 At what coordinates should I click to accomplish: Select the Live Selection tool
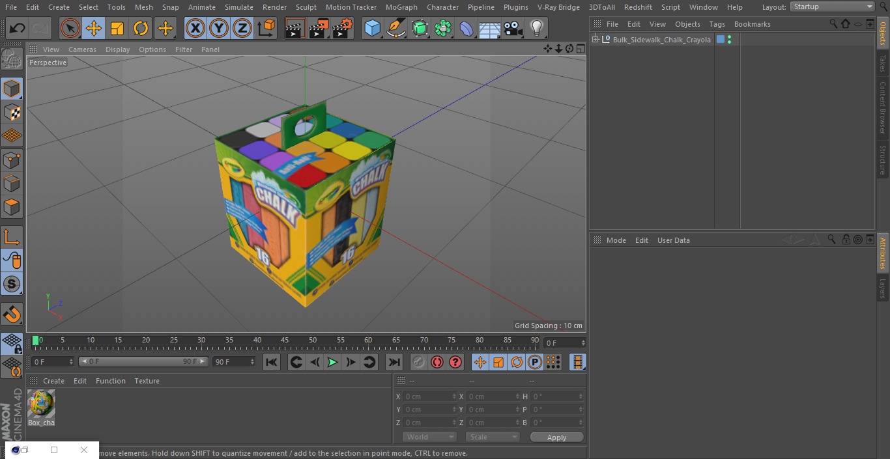point(70,28)
